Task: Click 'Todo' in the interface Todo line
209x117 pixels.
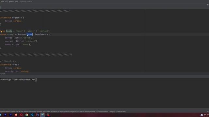Action: (x=14, y=65)
